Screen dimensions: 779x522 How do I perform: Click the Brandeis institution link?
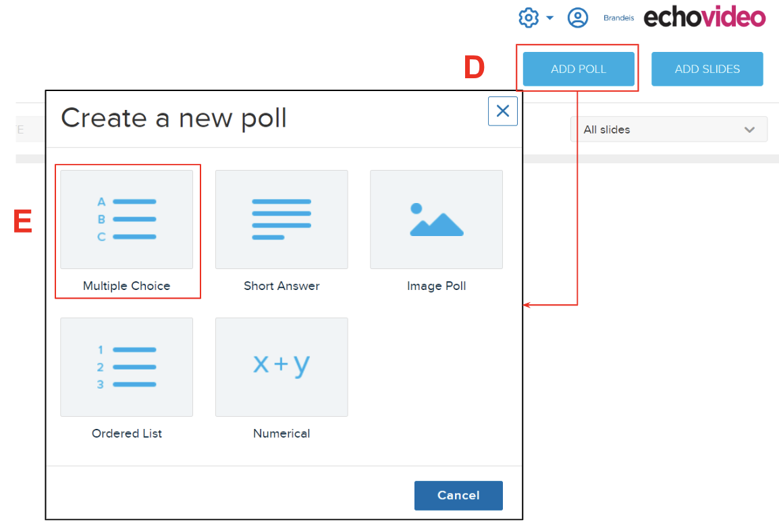point(618,18)
